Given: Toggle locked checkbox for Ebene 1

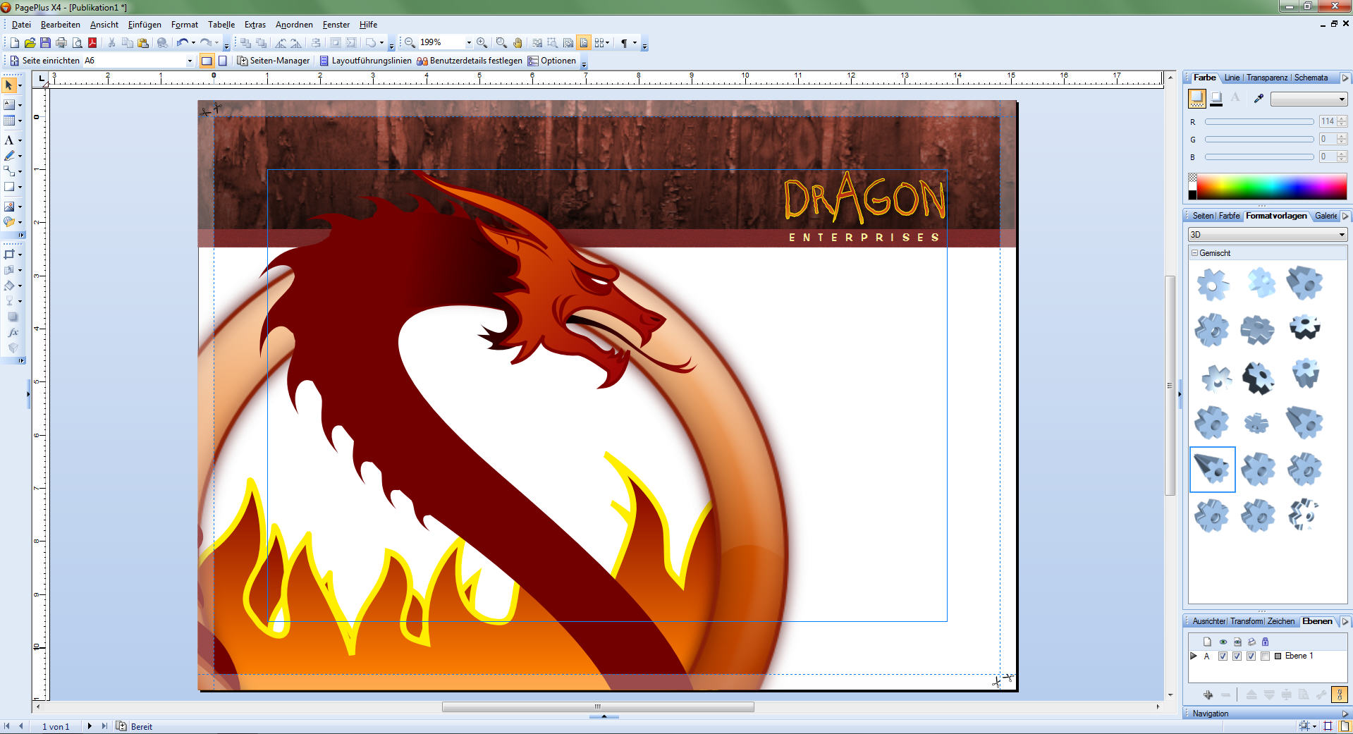Looking at the screenshot, I should point(1266,656).
